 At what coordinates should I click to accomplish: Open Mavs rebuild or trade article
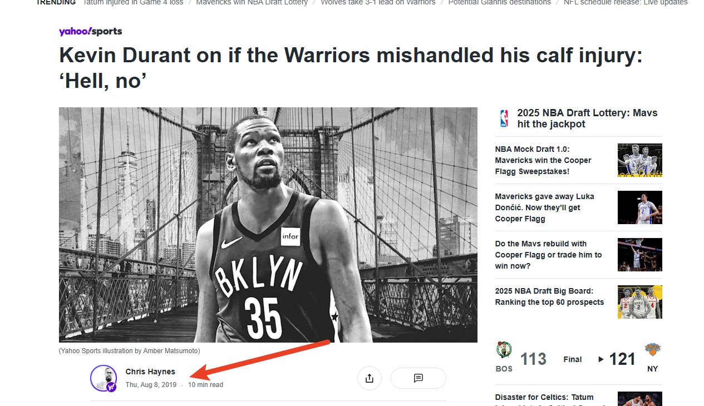[x=548, y=255]
